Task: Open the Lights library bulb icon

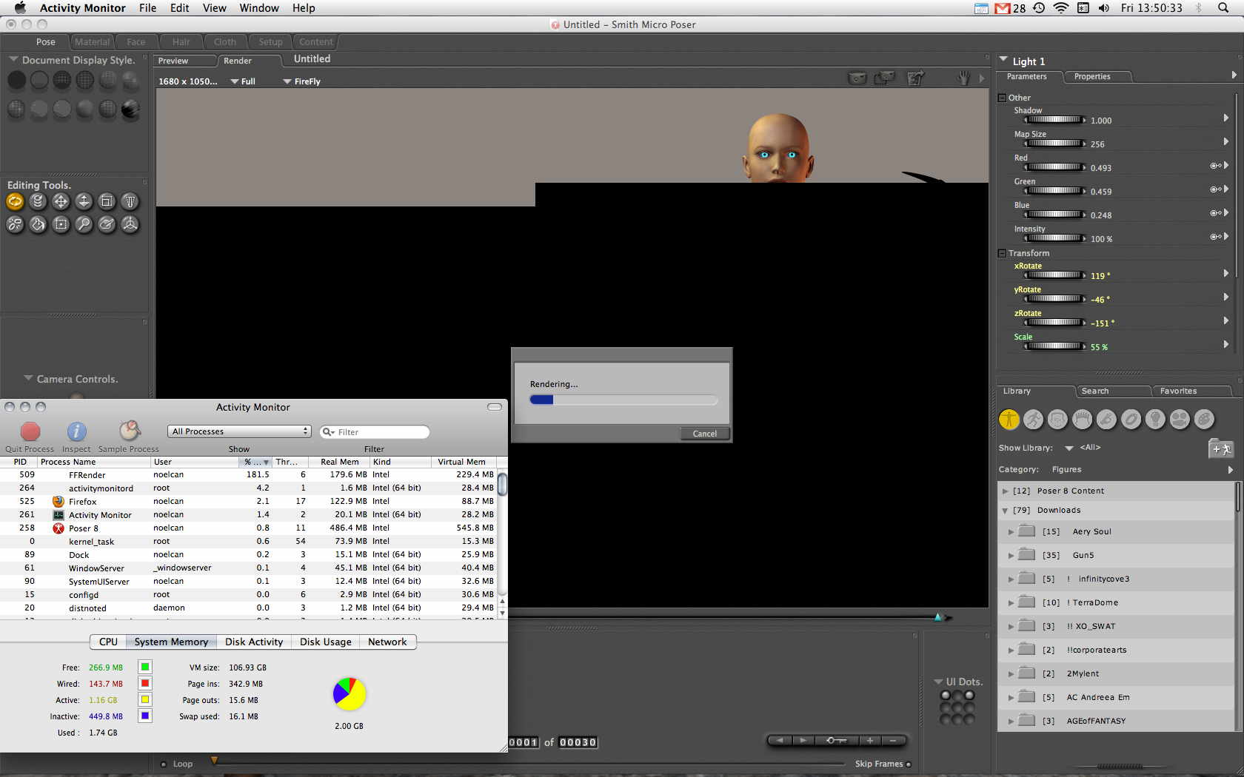Action: pos(1155,420)
